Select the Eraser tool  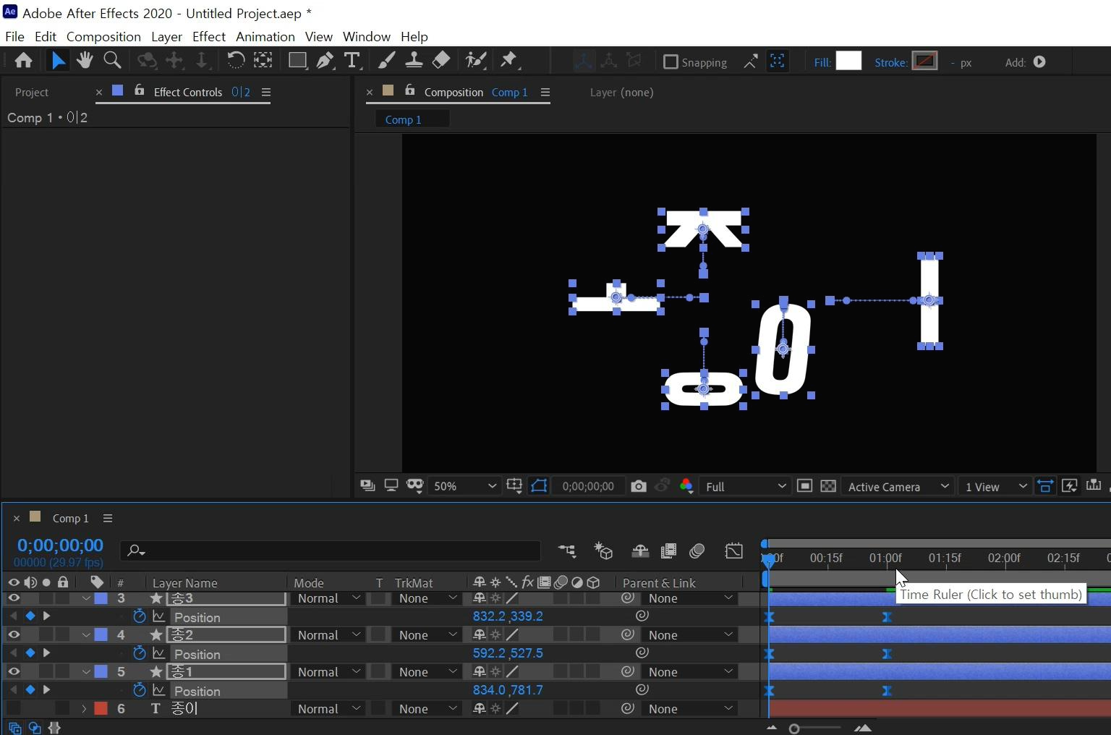(x=441, y=61)
